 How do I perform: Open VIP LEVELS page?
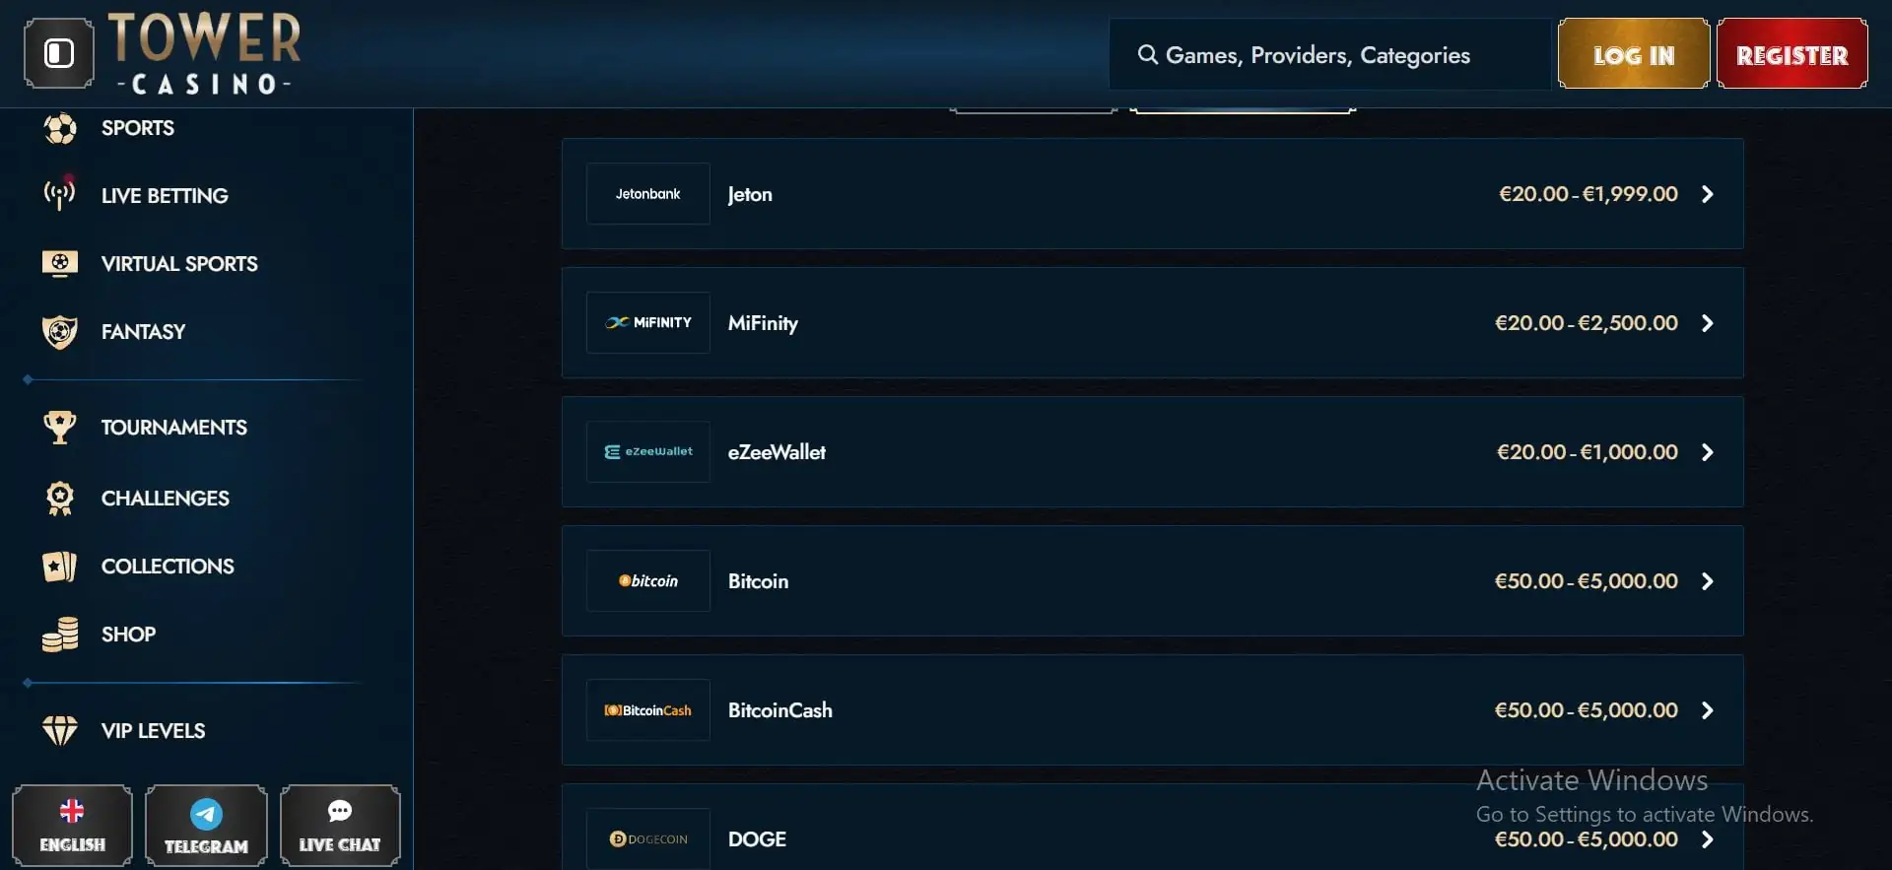153,731
